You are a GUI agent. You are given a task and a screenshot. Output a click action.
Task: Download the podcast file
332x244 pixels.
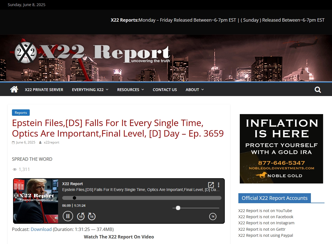pos(41,229)
